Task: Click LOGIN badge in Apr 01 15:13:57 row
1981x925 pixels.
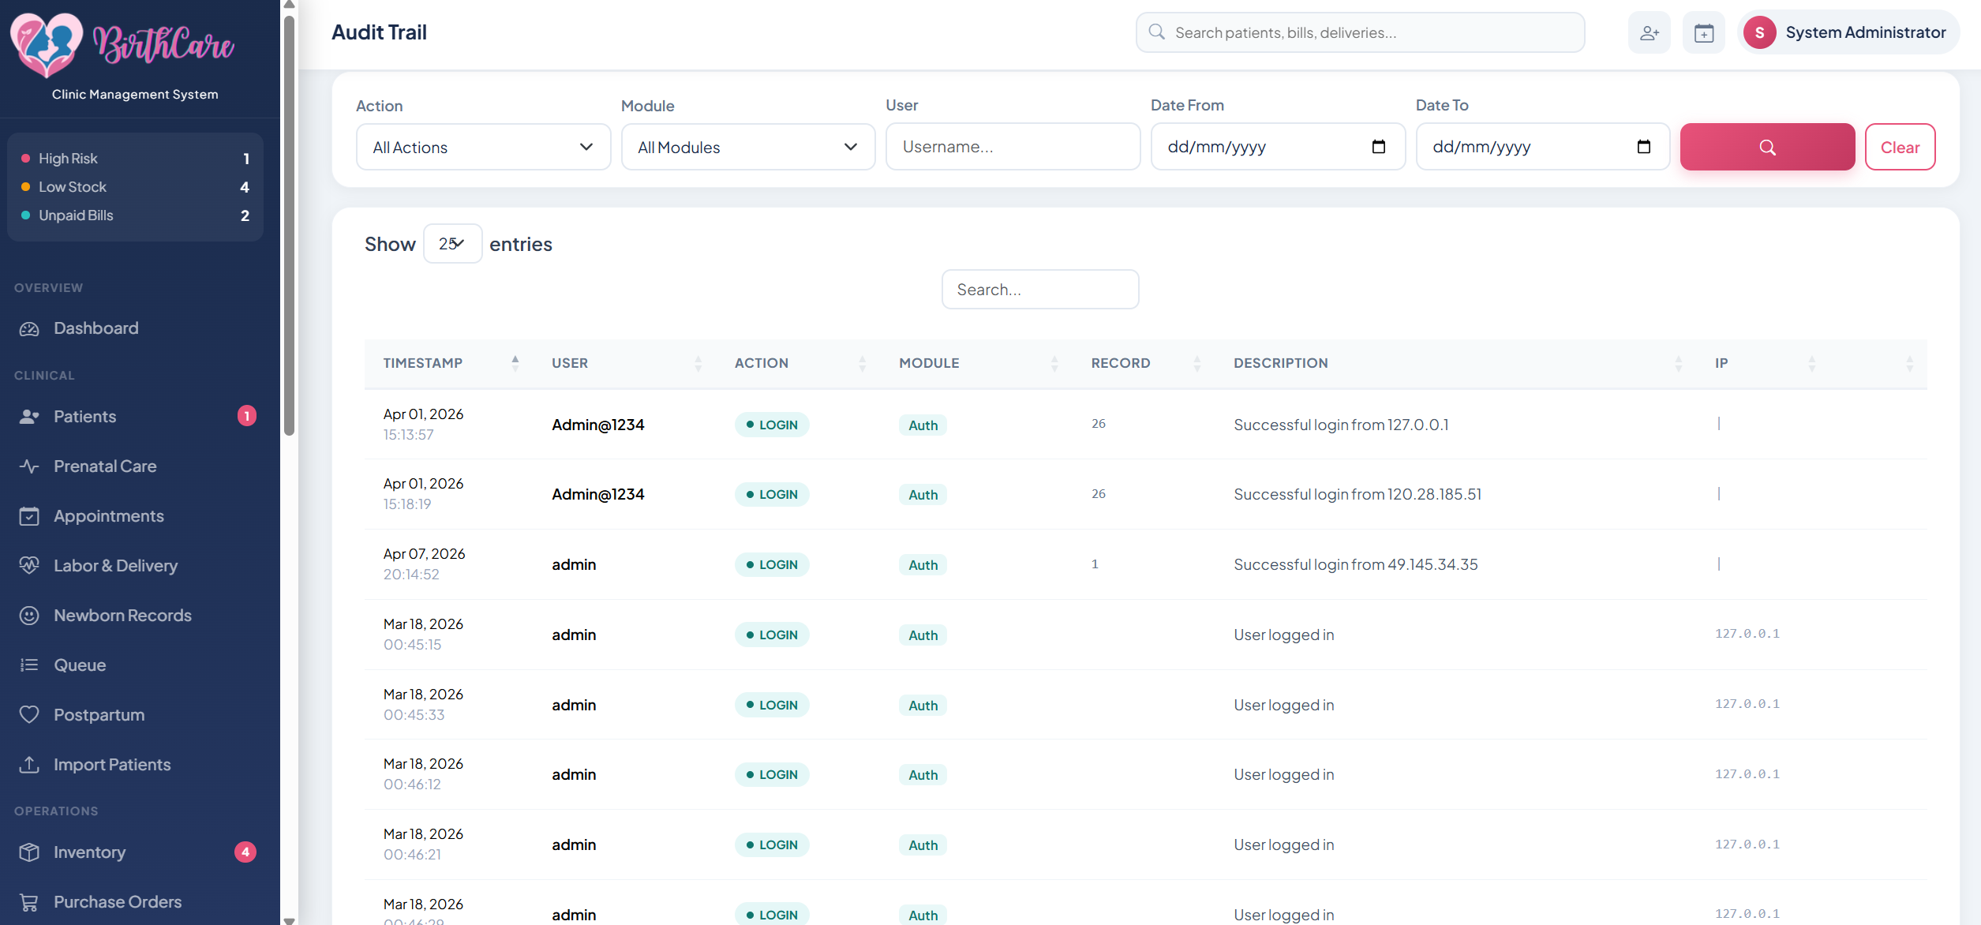Action: coord(772,425)
